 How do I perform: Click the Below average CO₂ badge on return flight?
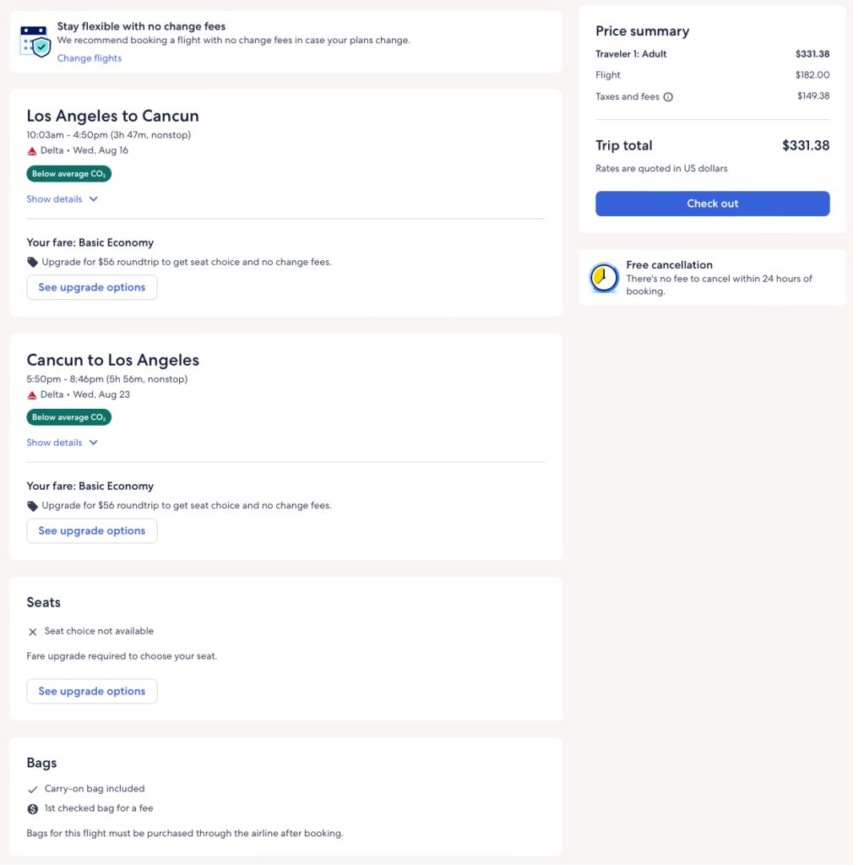tap(68, 417)
